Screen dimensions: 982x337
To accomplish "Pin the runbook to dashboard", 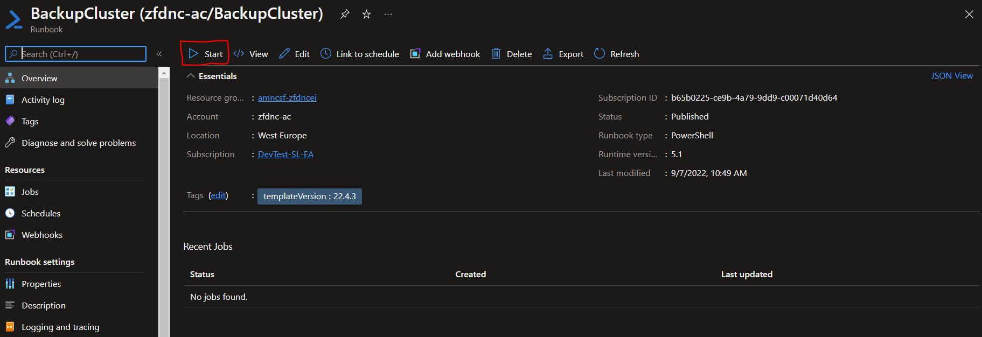I will tap(345, 15).
